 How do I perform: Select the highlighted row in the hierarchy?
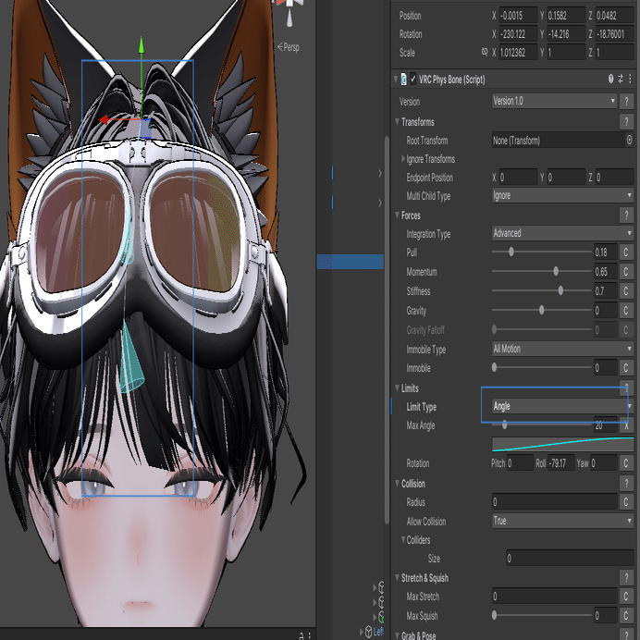point(351,262)
